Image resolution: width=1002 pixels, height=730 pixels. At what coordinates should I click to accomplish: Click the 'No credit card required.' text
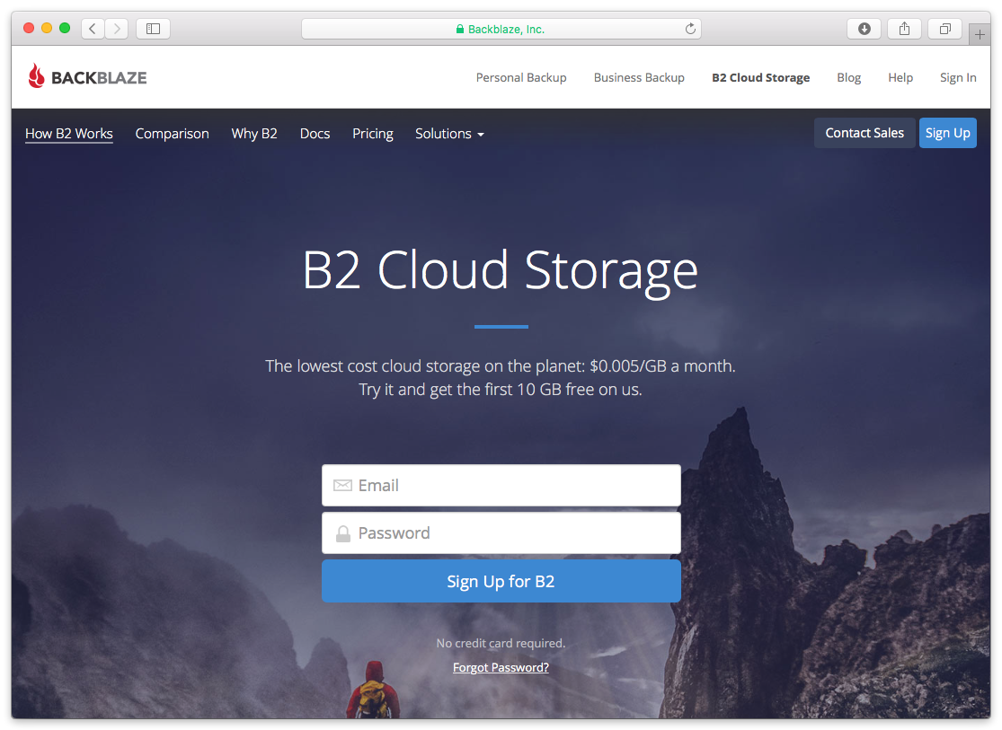pyautogui.click(x=501, y=643)
